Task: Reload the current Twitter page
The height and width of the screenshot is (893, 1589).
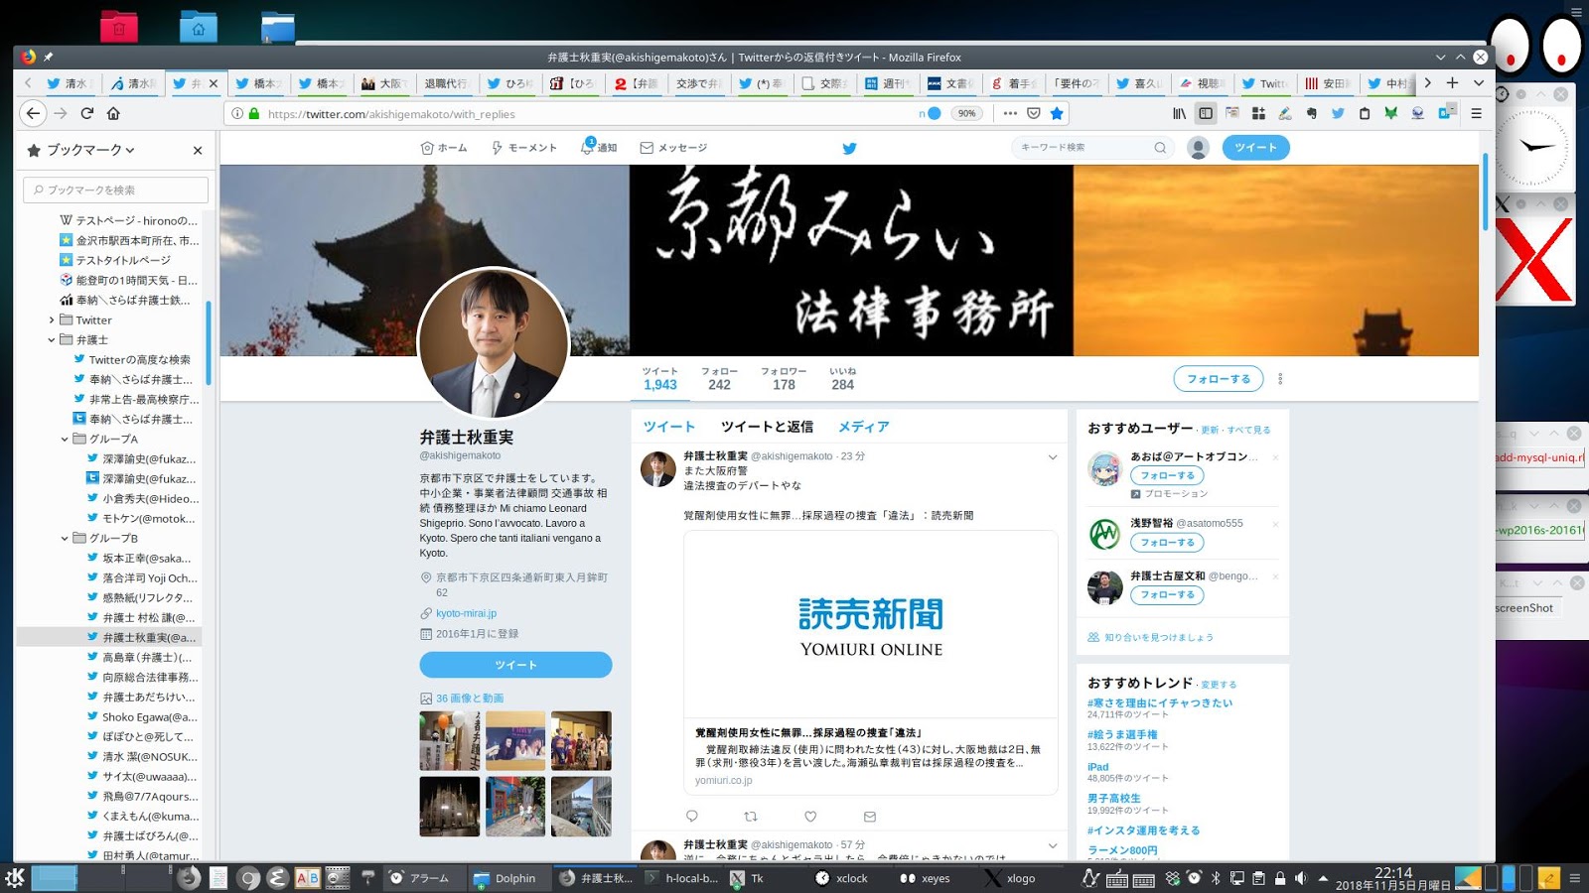Action: (x=87, y=113)
